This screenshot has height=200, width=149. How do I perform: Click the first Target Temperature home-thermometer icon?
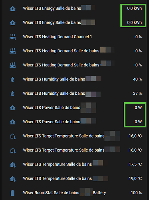[13, 136]
